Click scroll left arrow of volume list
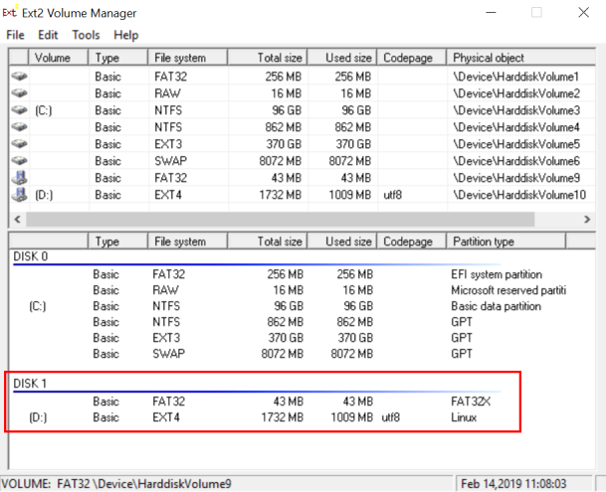The height and width of the screenshot is (492, 606). click(x=17, y=220)
